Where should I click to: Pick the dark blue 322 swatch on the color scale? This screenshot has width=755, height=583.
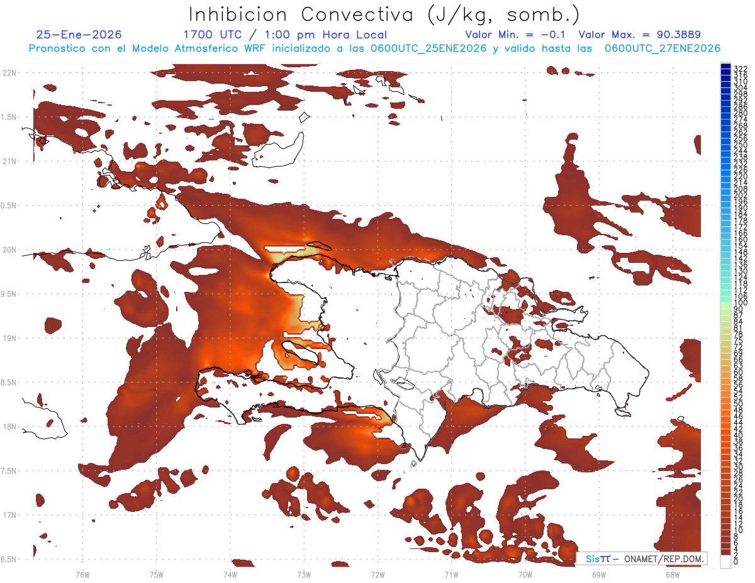coord(726,67)
